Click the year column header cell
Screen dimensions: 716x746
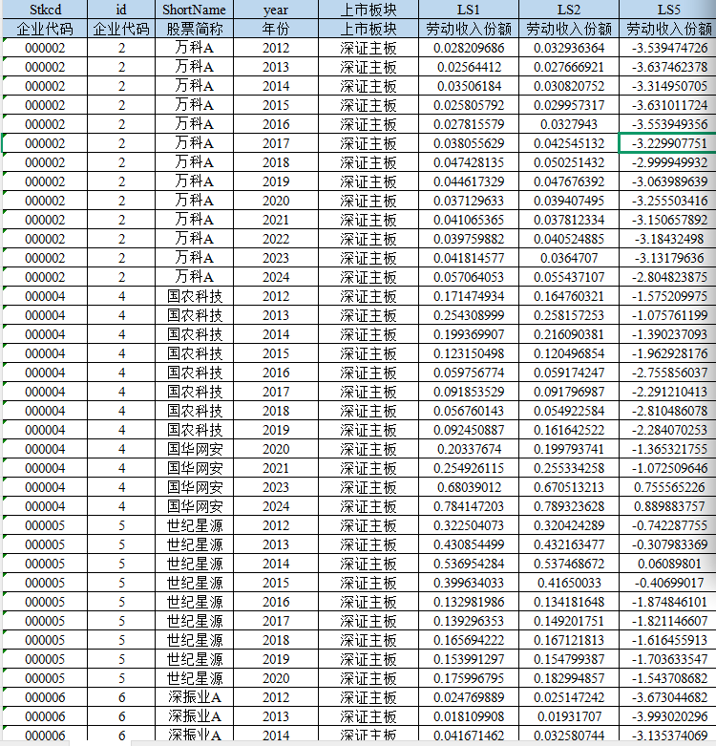point(276,10)
